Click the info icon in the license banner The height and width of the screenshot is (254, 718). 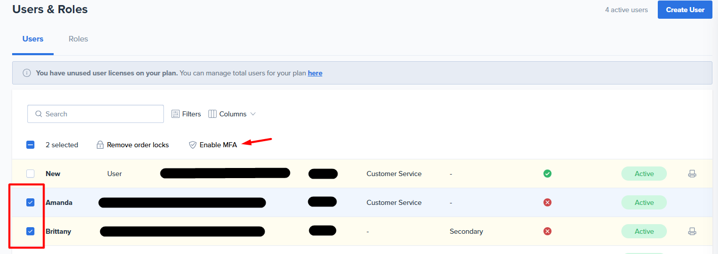point(27,73)
